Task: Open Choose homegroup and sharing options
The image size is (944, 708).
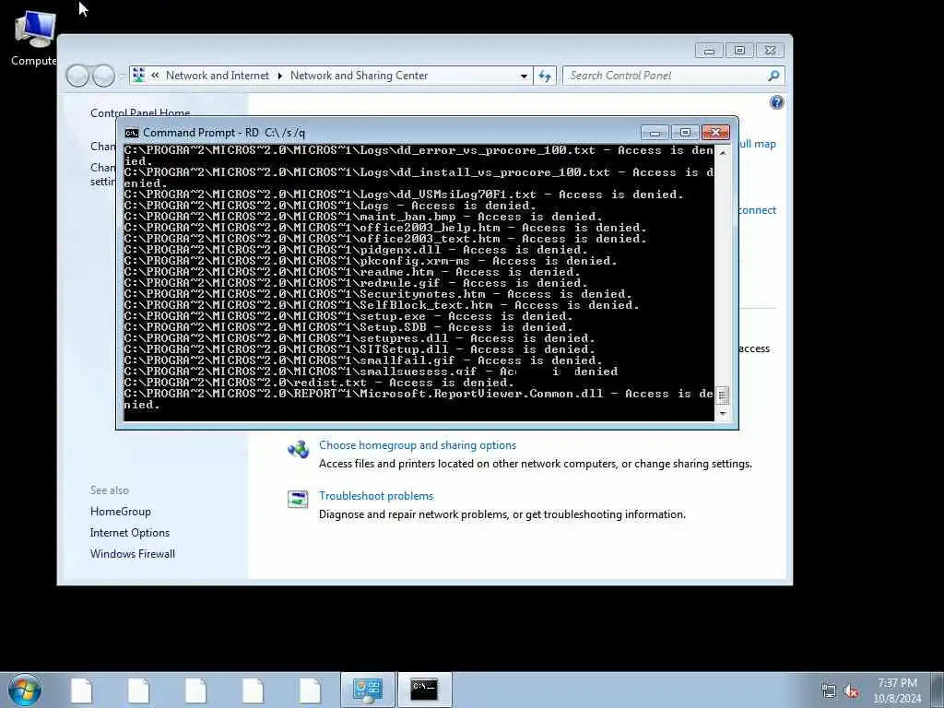Action: pyautogui.click(x=418, y=445)
